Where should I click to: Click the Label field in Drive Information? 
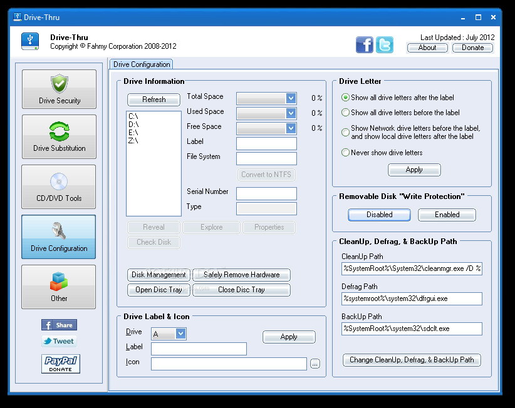tap(266, 143)
